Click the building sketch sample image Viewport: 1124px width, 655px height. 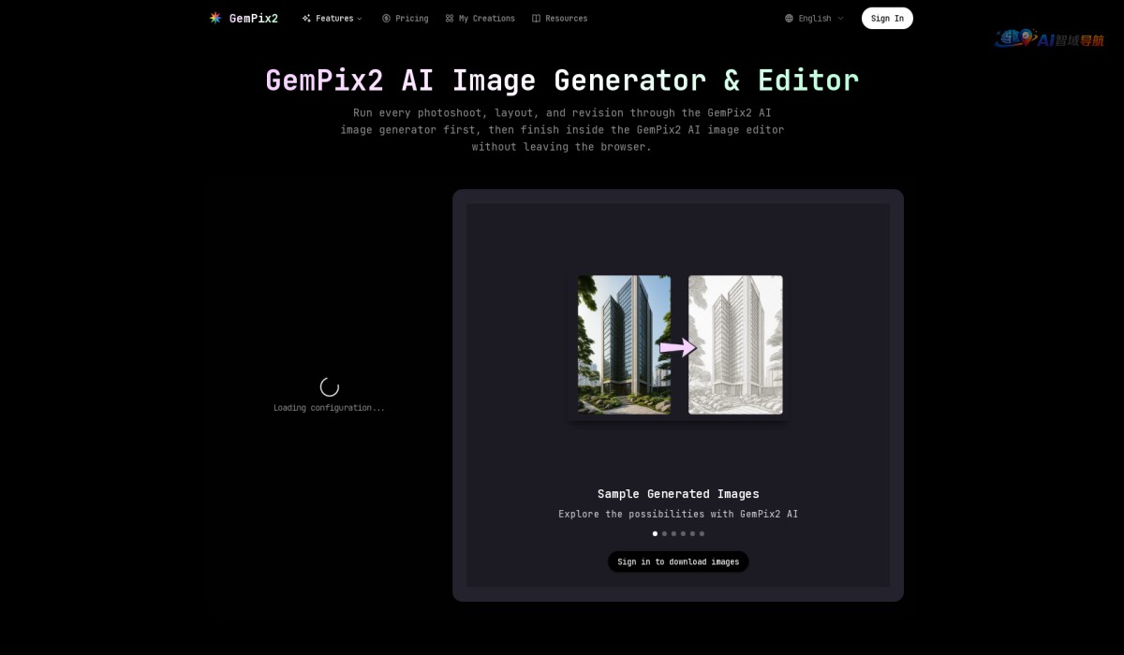click(735, 344)
